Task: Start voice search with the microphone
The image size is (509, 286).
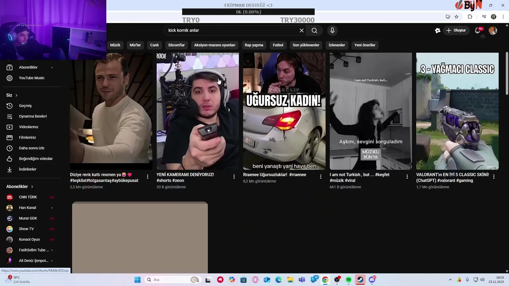Action: click(x=332, y=31)
